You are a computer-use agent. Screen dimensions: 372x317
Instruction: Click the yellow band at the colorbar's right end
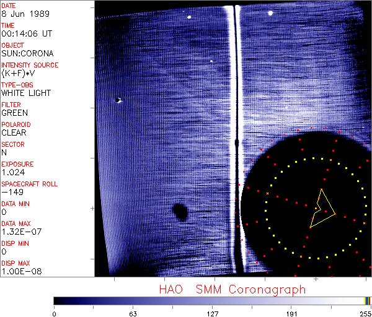click(x=366, y=300)
